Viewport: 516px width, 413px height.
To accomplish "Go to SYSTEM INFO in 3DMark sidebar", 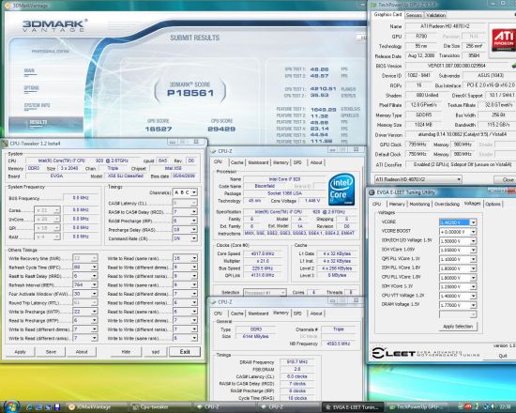I will click(37, 105).
